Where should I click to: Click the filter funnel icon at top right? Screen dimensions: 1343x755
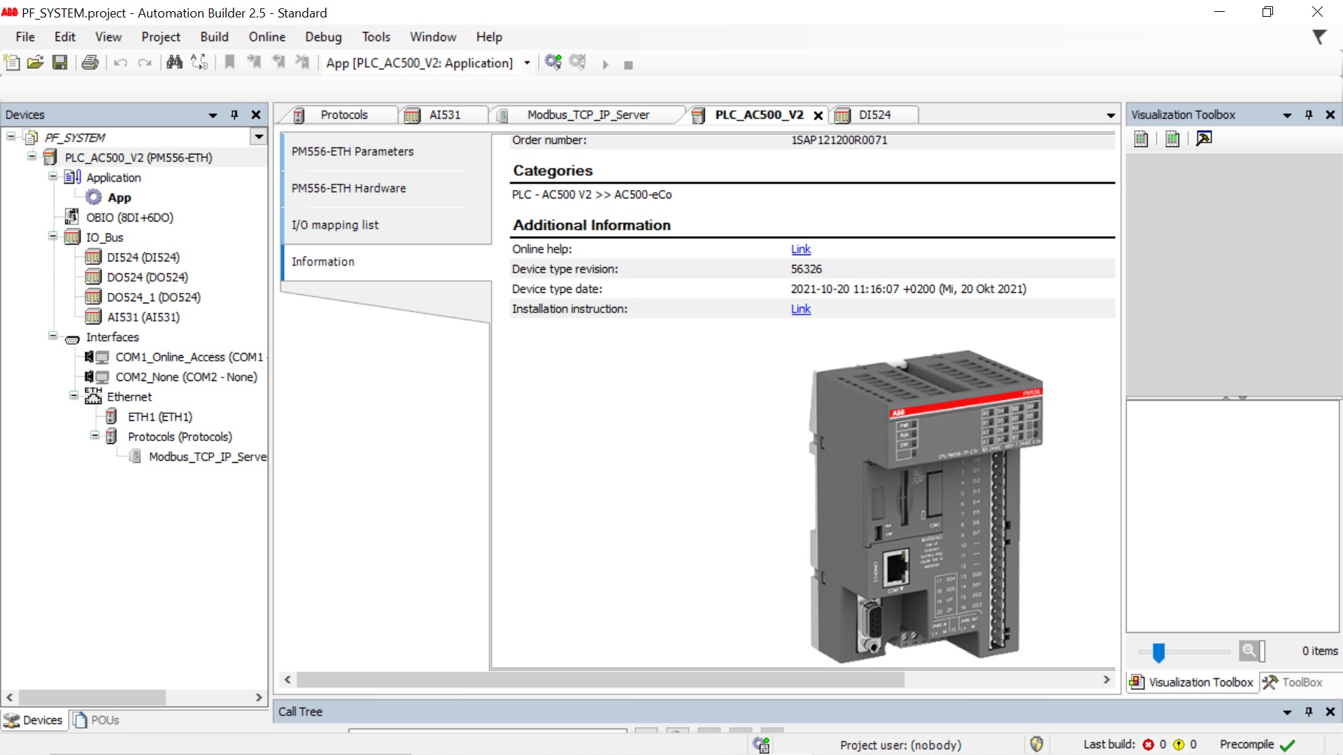(x=1319, y=37)
